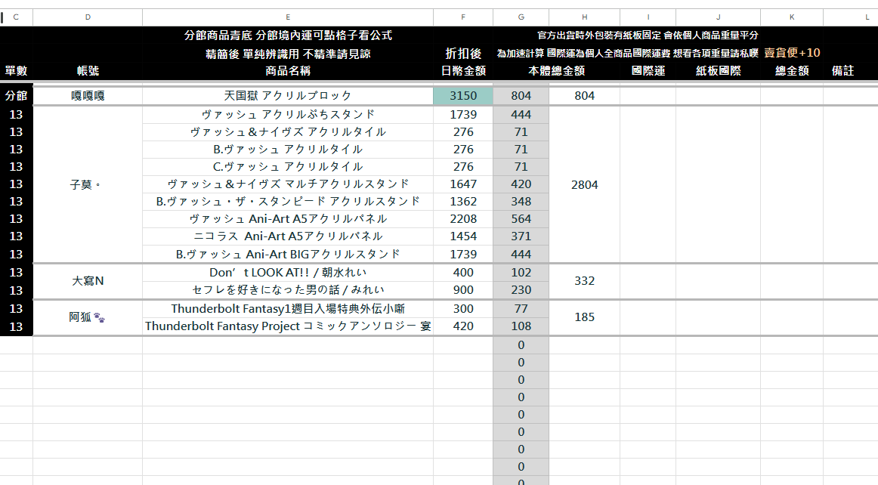Select the account cell 嘎嘎嘎

[x=88, y=96]
